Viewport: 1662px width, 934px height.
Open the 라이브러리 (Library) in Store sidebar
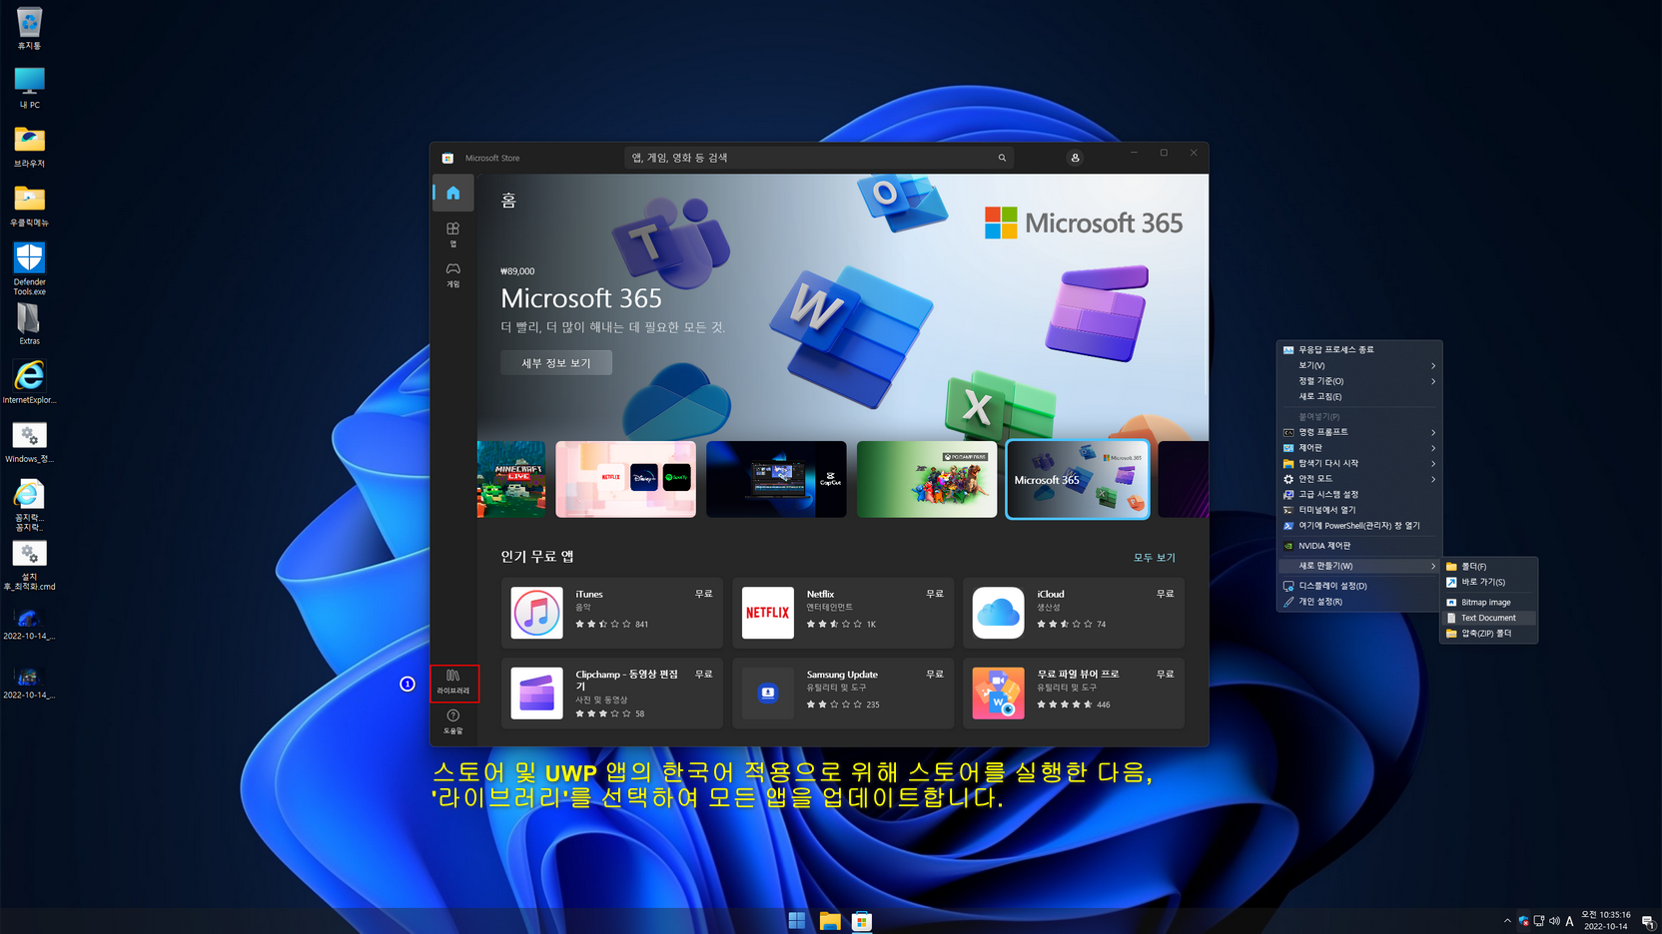pos(453,683)
